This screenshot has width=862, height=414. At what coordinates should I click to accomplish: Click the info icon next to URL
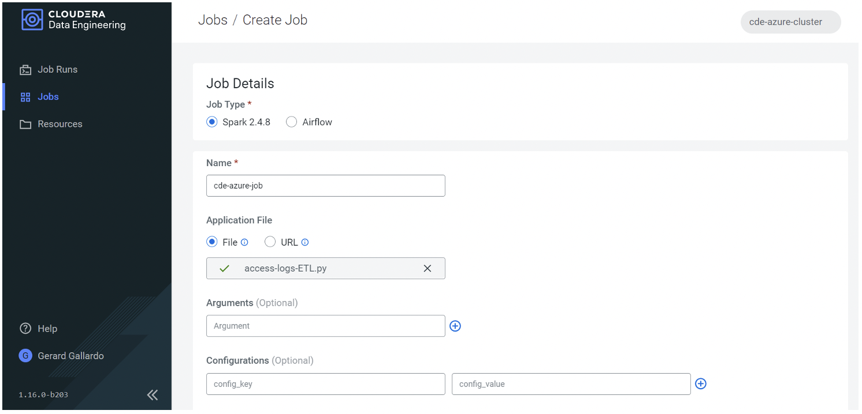coord(305,242)
